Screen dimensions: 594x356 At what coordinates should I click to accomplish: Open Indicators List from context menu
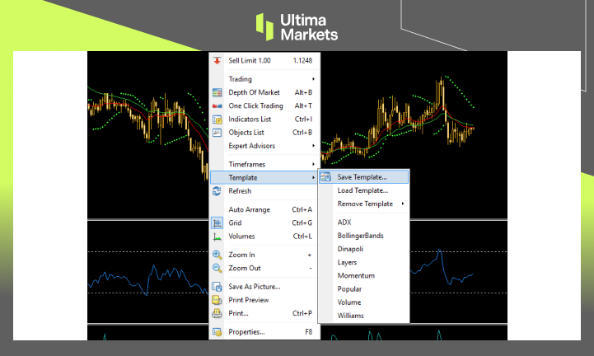tap(264, 119)
